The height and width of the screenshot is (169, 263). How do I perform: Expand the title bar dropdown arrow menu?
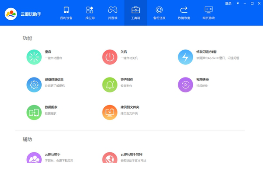click(238, 4)
